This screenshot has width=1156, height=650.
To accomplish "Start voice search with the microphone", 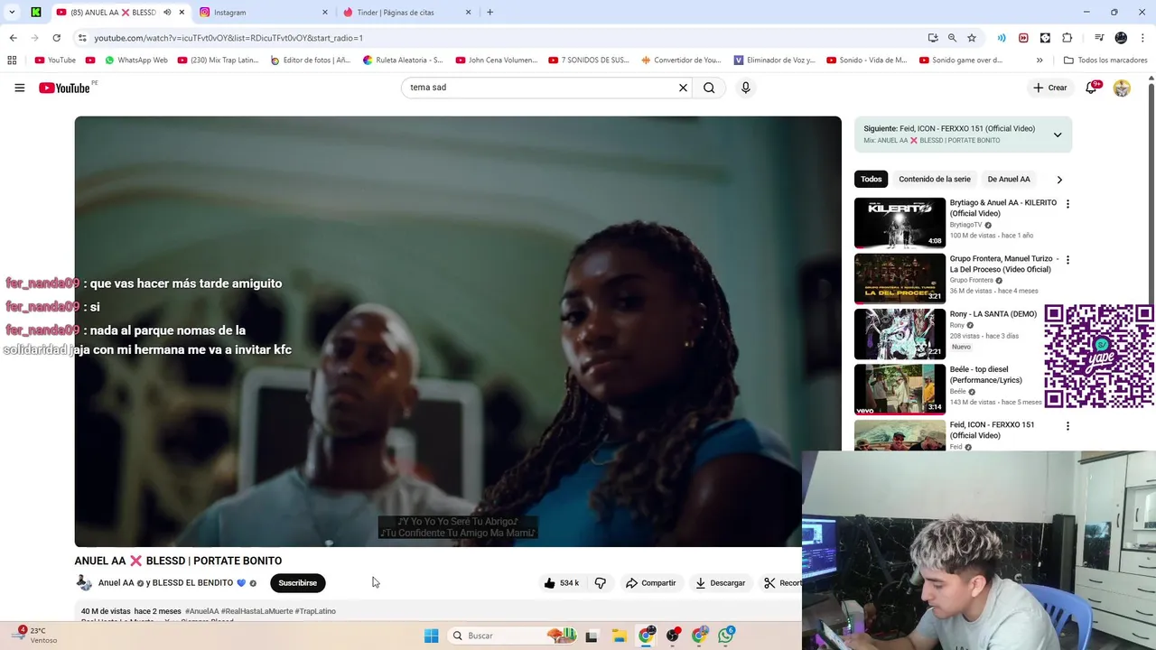I will pos(745,88).
